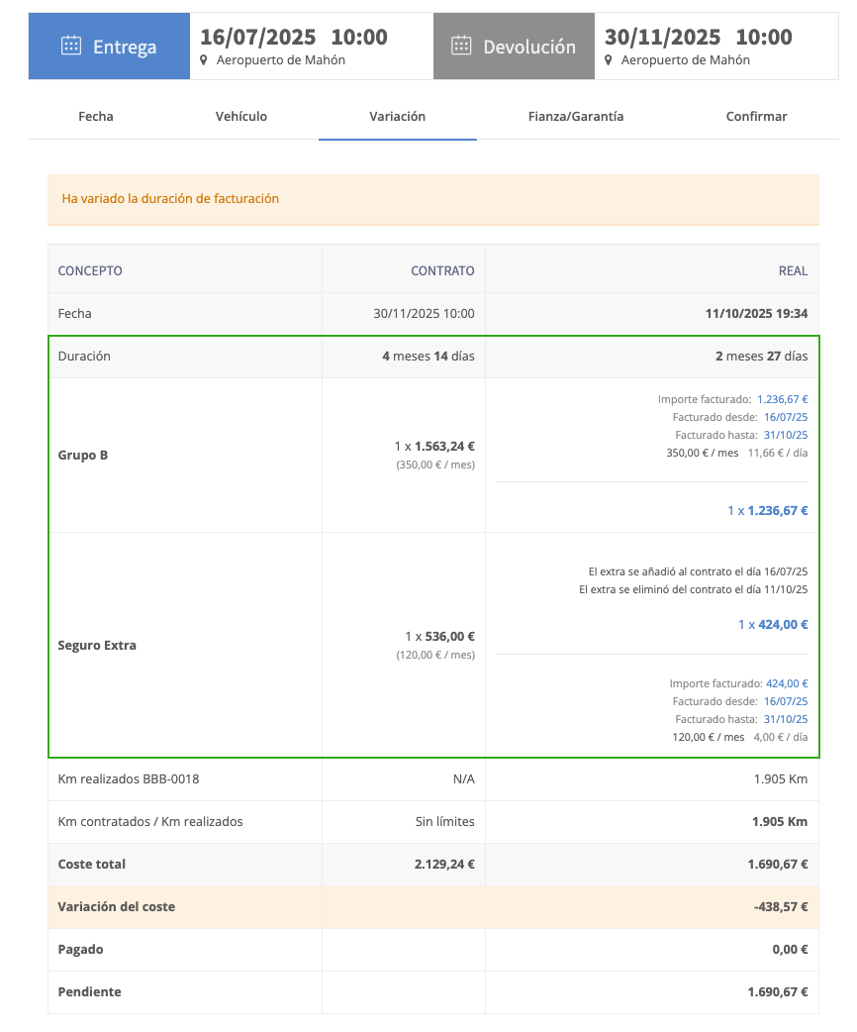857x1032 pixels.
Task: Select the Variación tab
Action: click(x=397, y=116)
